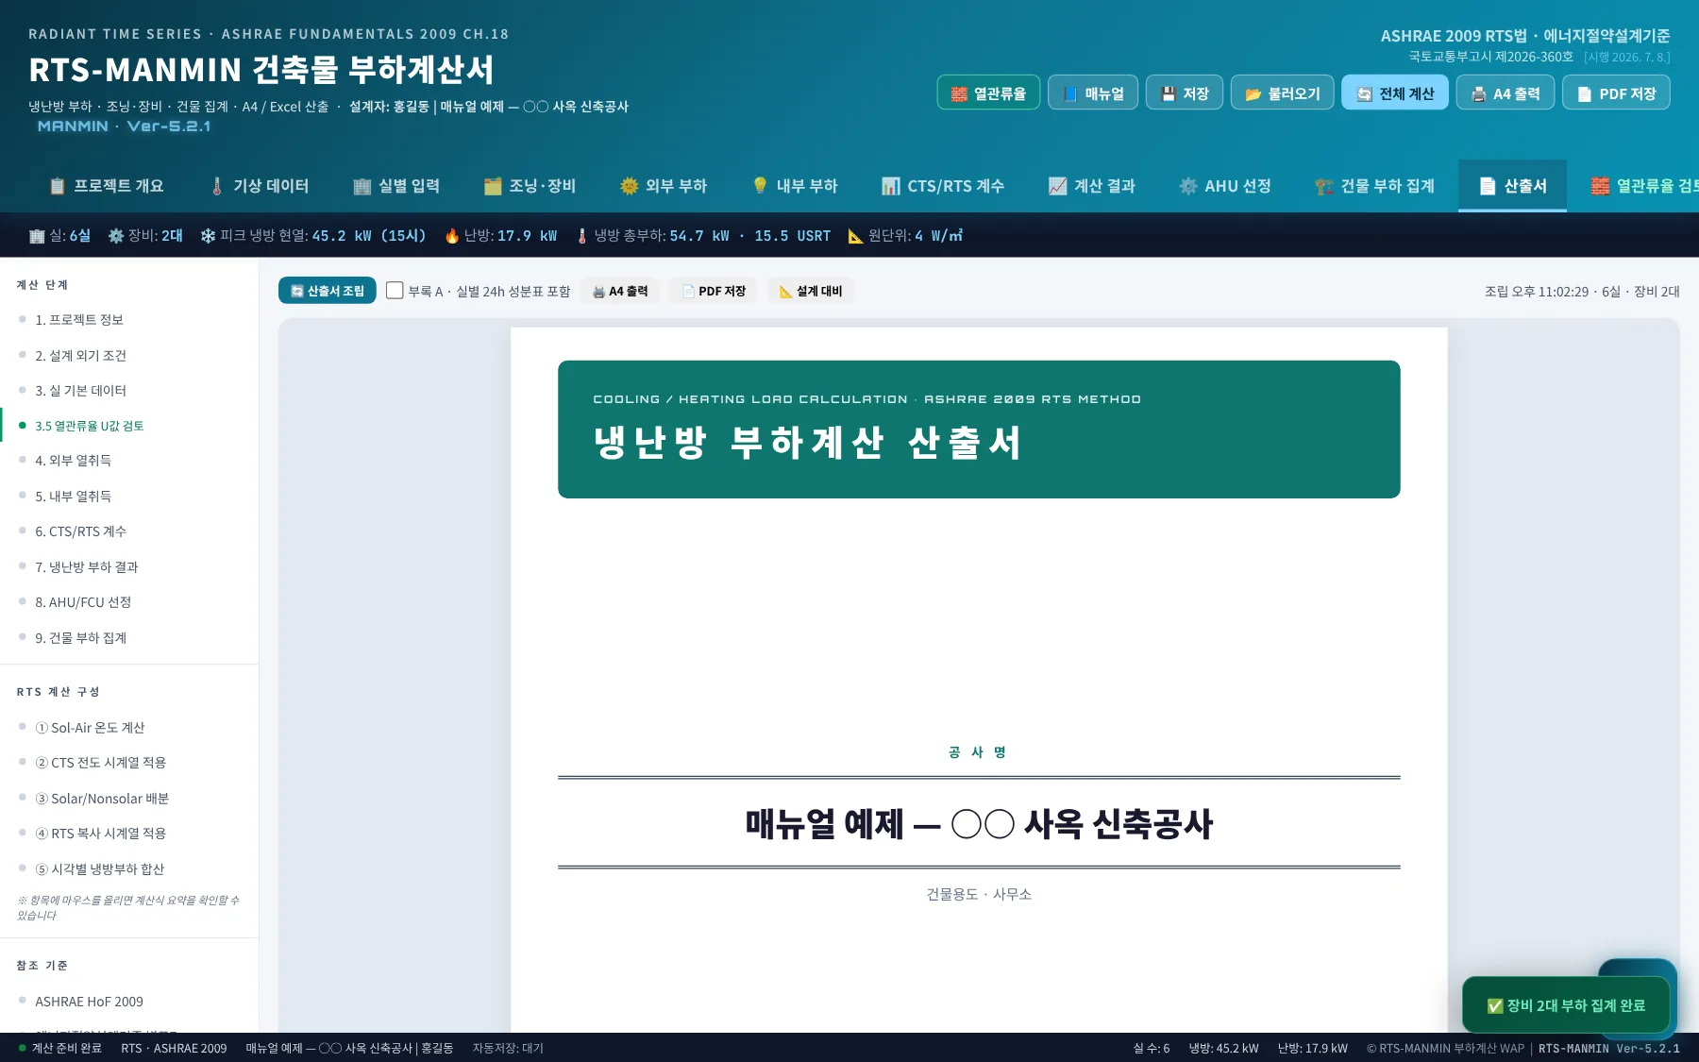Click ⑤ 시각별 냉방부하 합산
The image size is (1699, 1062).
tap(129, 869)
